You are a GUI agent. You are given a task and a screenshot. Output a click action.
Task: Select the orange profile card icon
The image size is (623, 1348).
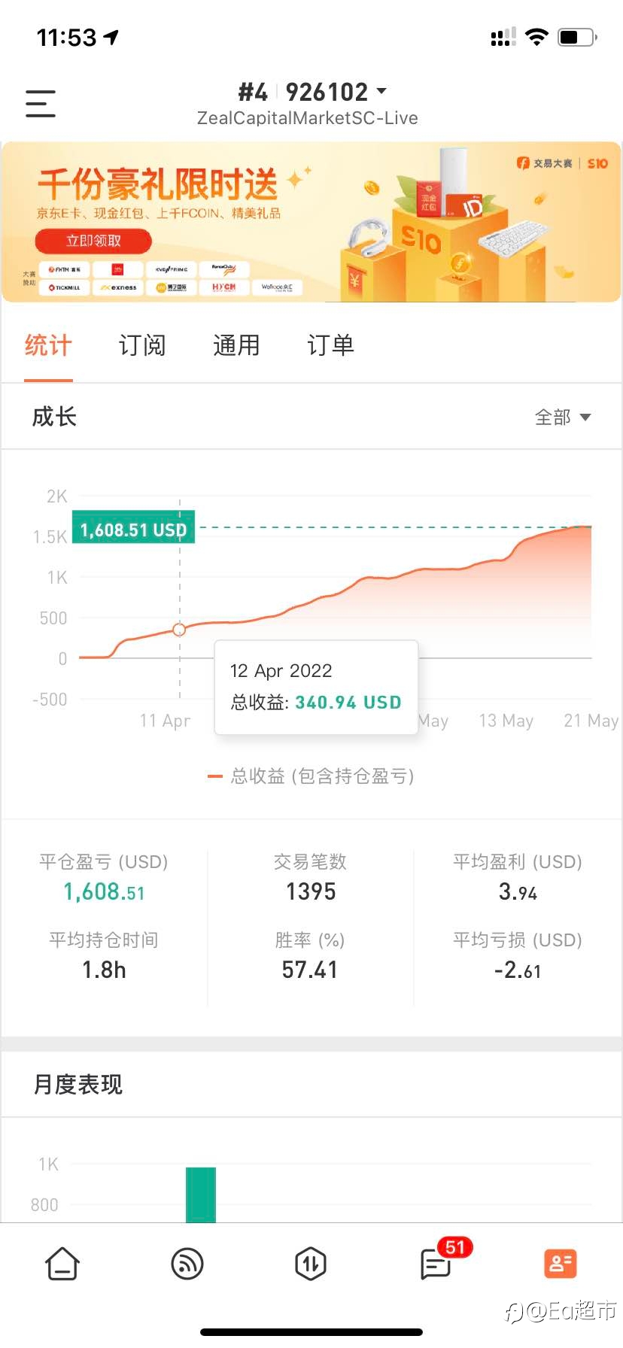pos(560,1264)
